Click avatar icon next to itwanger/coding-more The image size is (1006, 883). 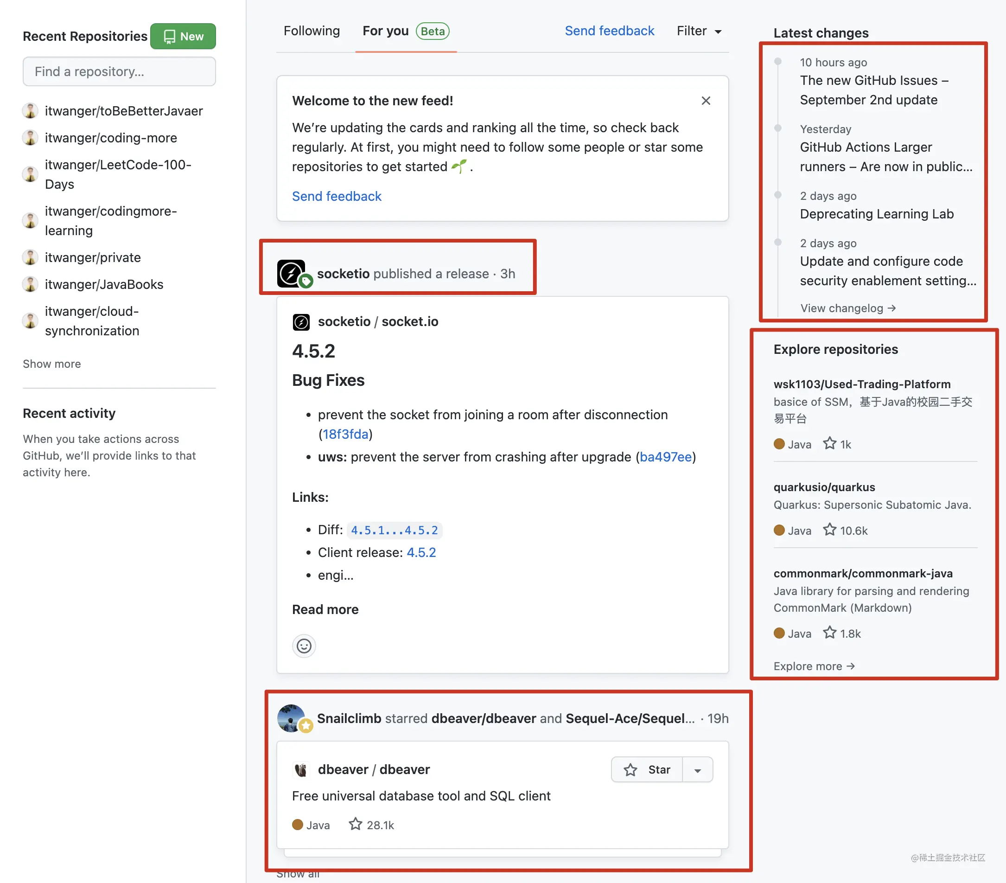[30, 138]
